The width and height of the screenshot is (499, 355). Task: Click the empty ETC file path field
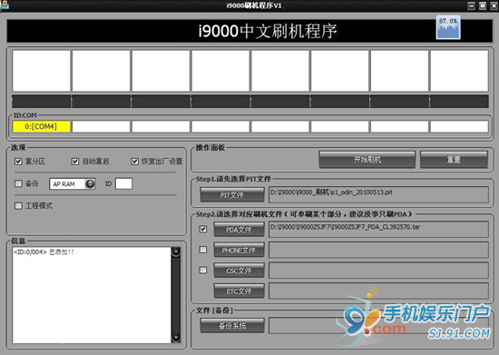coord(378,291)
